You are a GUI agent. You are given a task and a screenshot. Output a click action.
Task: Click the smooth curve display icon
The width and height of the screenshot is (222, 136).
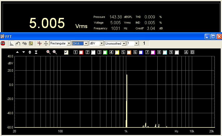tap(18, 44)
